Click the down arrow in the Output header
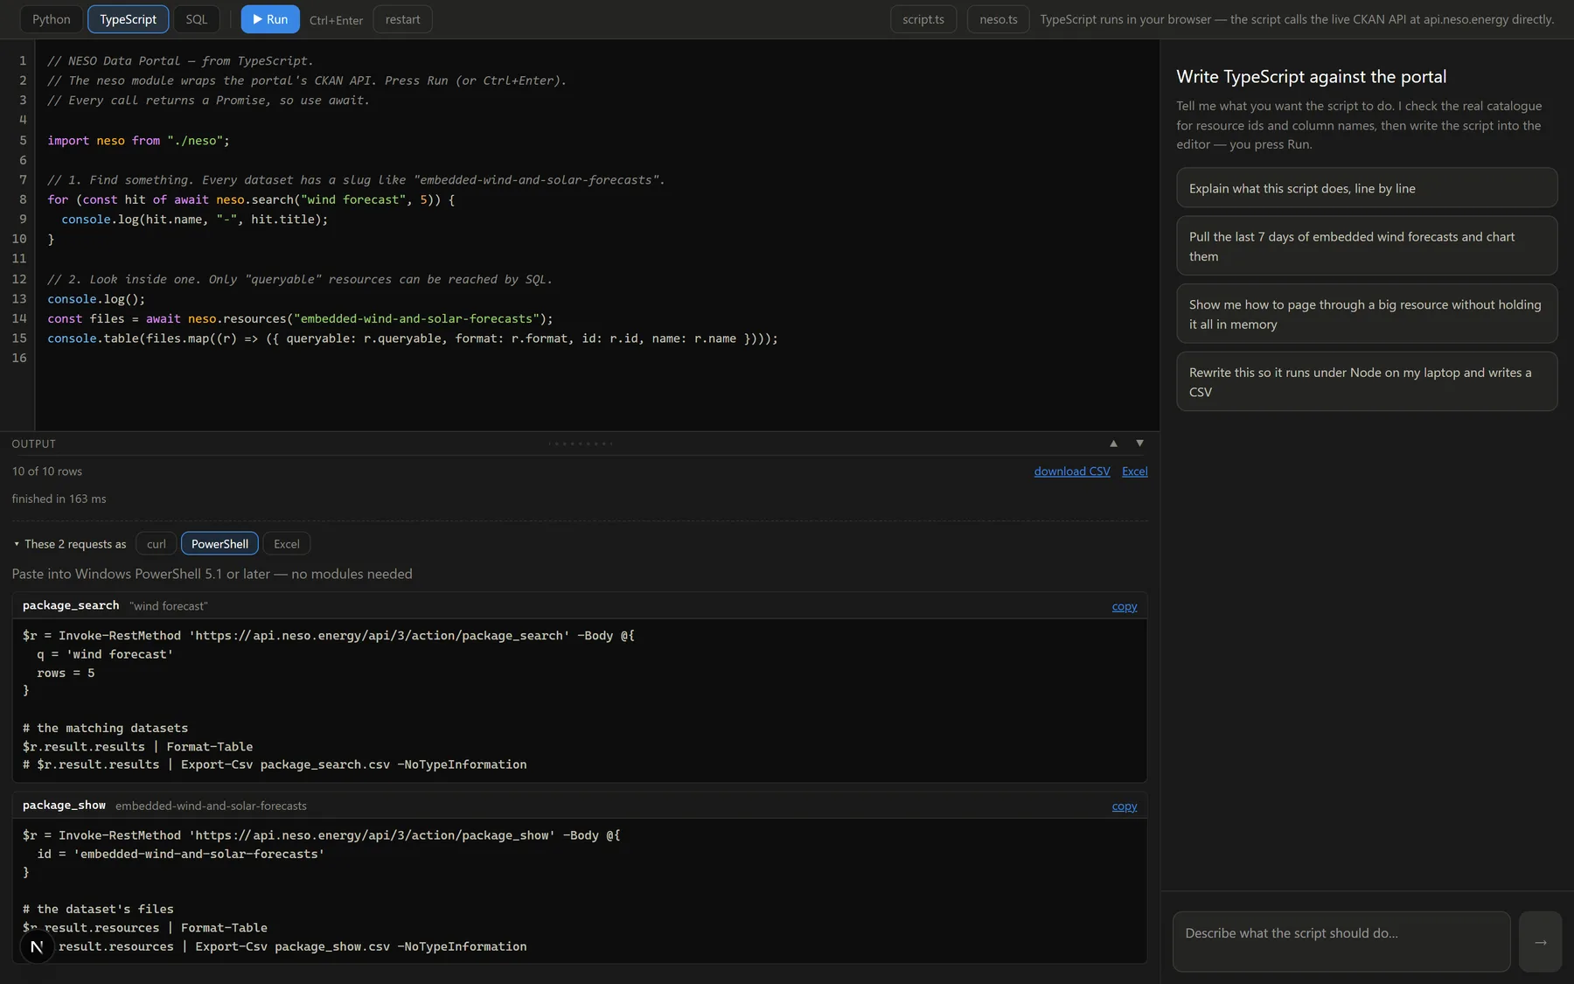 [x=1139, y=443]
